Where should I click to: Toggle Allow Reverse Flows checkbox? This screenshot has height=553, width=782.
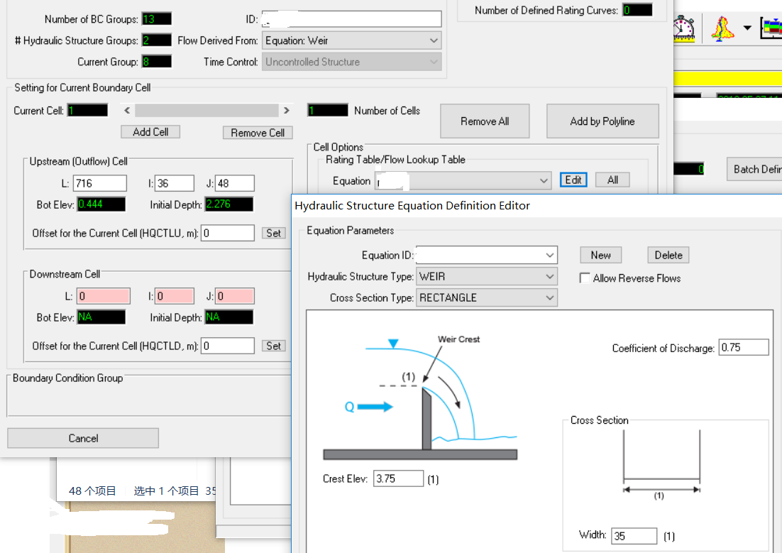coord(585,278)
